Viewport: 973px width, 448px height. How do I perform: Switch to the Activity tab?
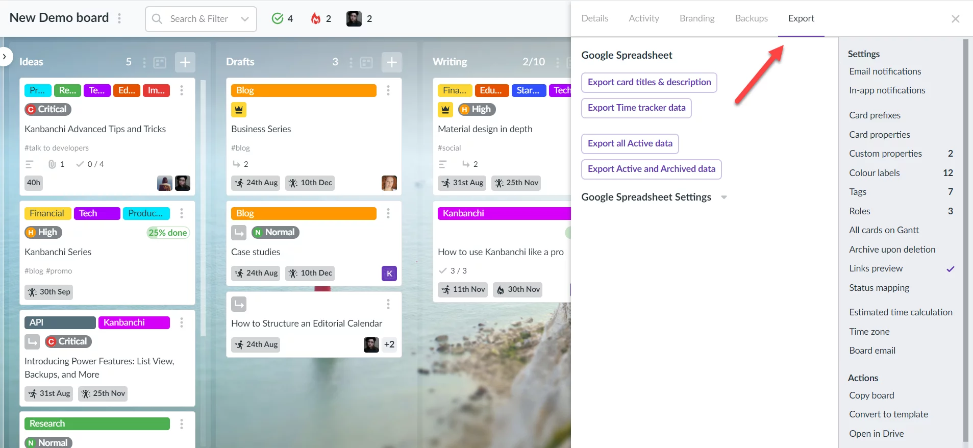click(644, 18)
